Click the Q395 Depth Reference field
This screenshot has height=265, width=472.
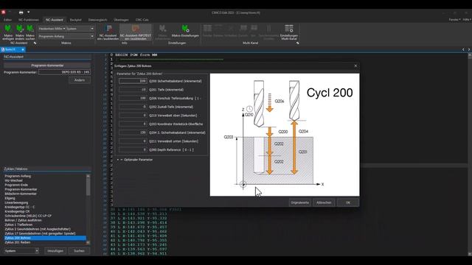tap(133, 149)
